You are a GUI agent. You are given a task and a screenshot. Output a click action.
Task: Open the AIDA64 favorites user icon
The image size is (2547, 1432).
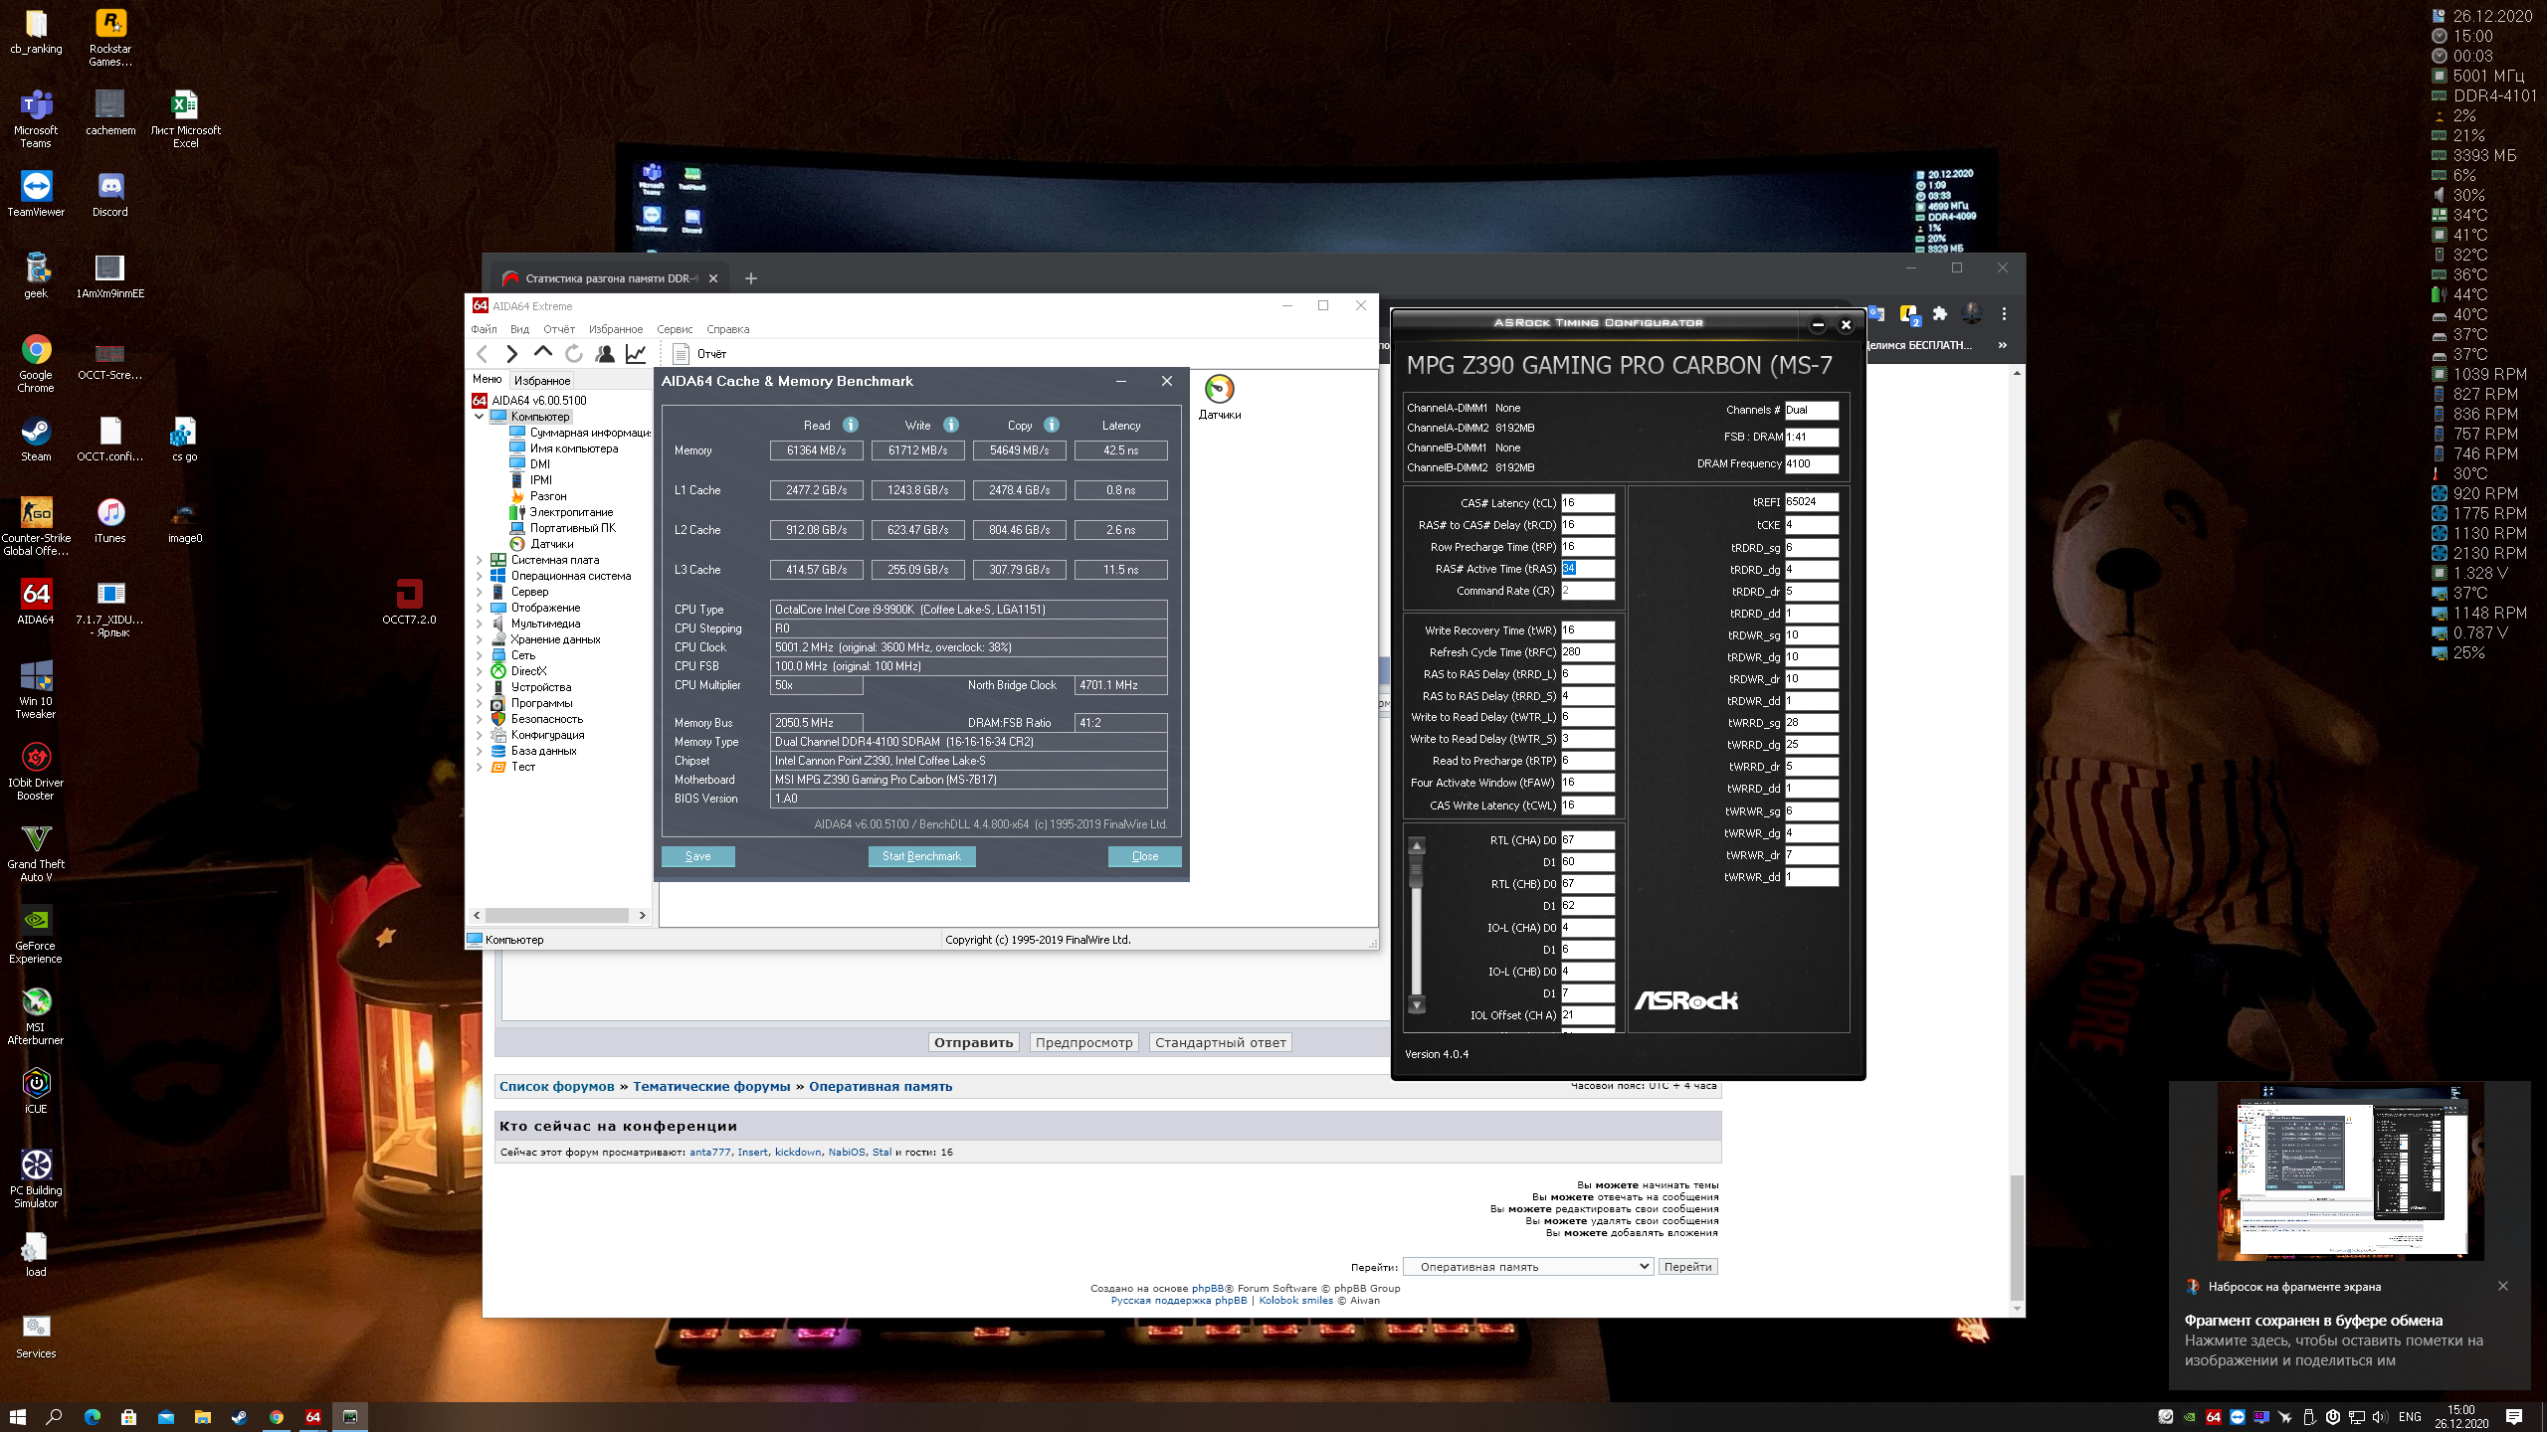(605, 353)
